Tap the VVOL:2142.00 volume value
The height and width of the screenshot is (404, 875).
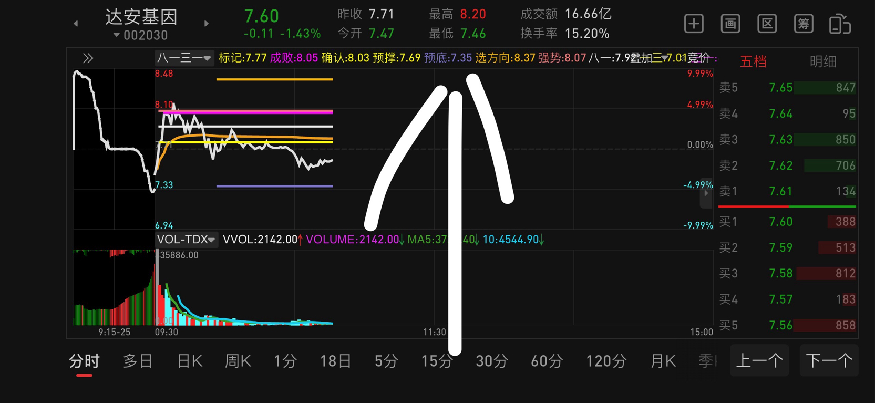tap(262, 240)
